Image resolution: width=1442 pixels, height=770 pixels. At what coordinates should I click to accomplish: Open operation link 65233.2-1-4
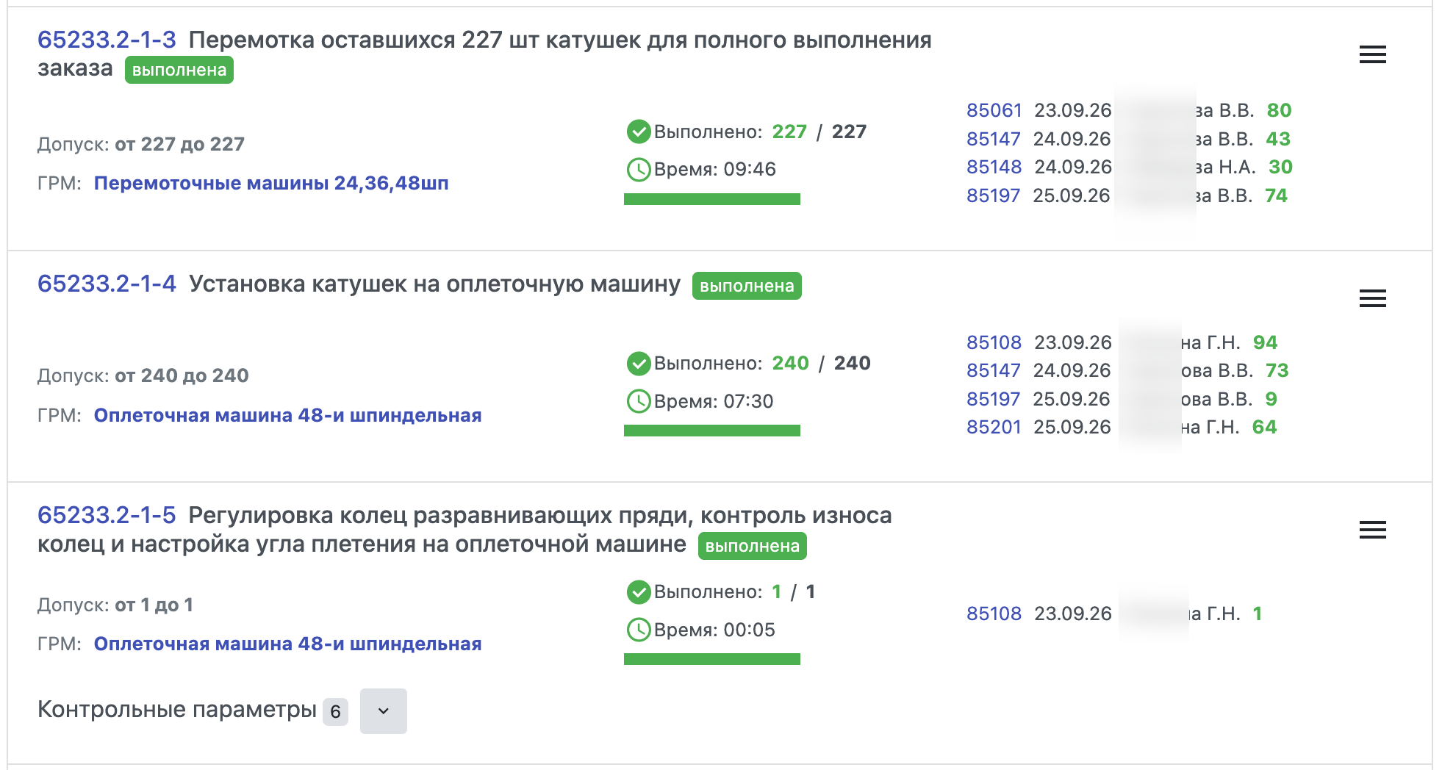click(107, 284)
